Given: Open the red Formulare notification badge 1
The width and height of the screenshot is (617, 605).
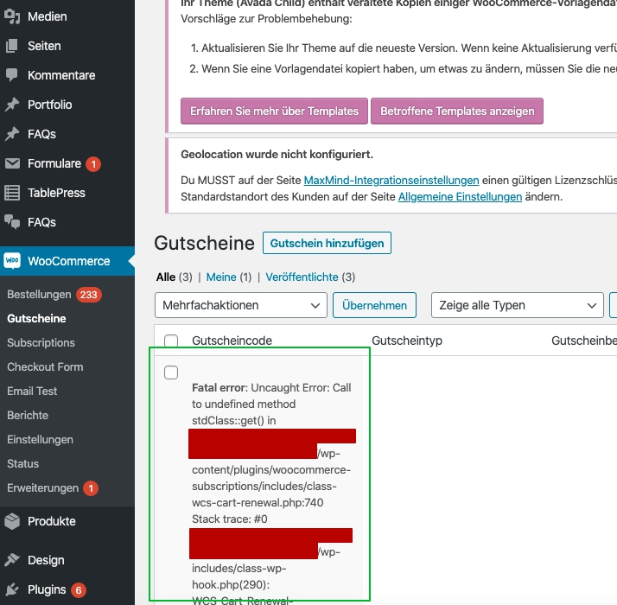Looking at the screenshot, I should click(x=93, y=163).
